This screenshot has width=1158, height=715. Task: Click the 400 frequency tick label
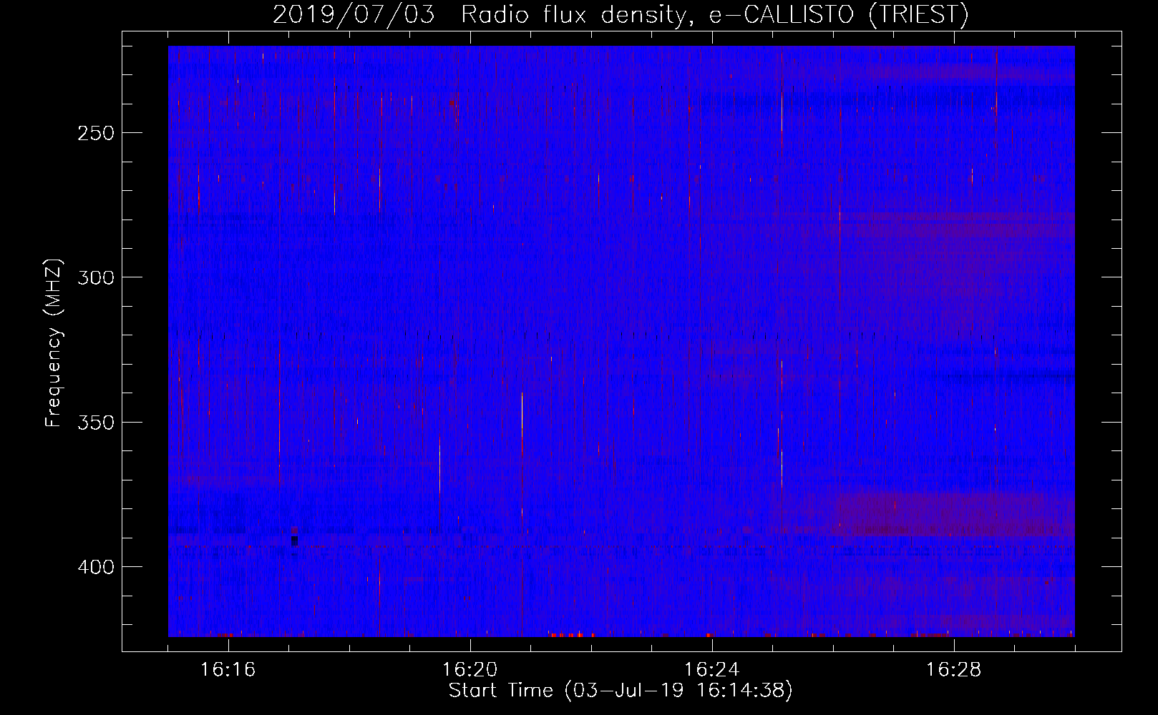tap(96, 568)
